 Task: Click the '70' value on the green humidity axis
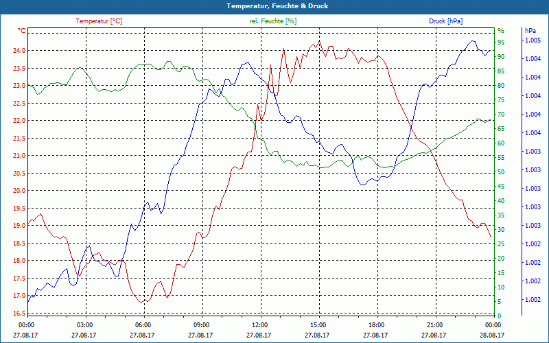click(501, 114)
